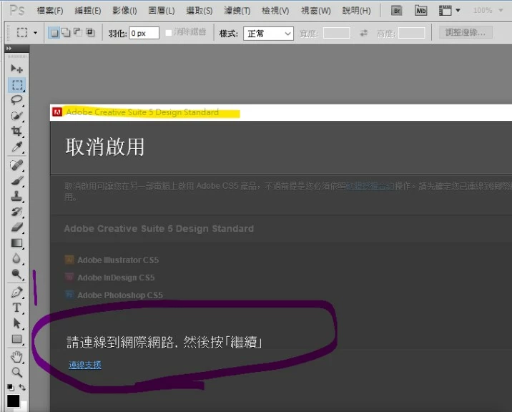Select the Zoom tool
Viewport: 512px width, 412px height.
(x=16, y=372)
